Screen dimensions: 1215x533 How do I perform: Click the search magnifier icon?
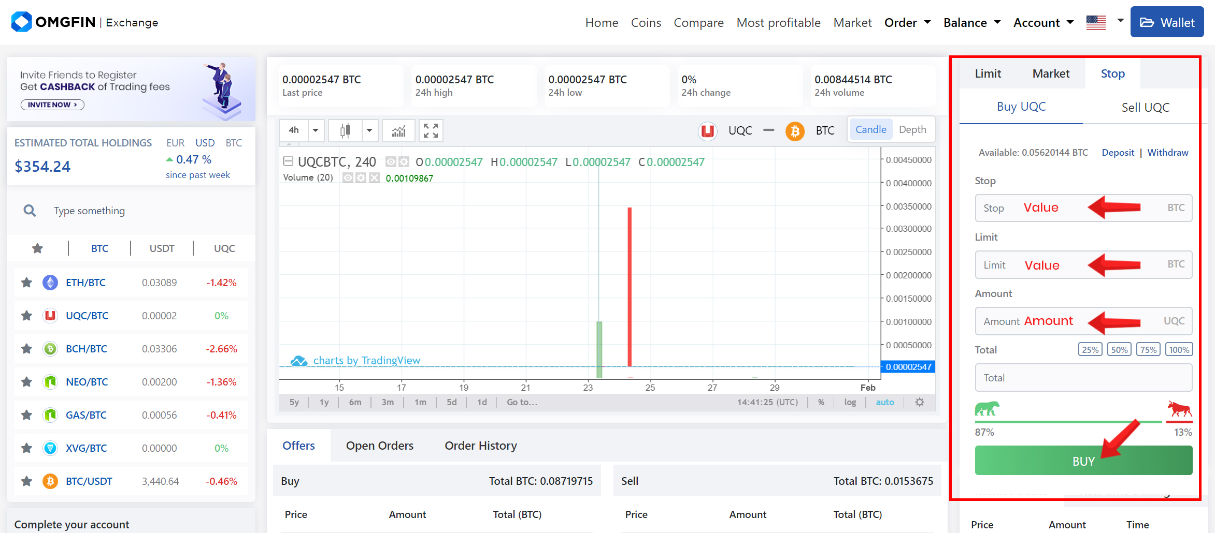coord(30,211)
